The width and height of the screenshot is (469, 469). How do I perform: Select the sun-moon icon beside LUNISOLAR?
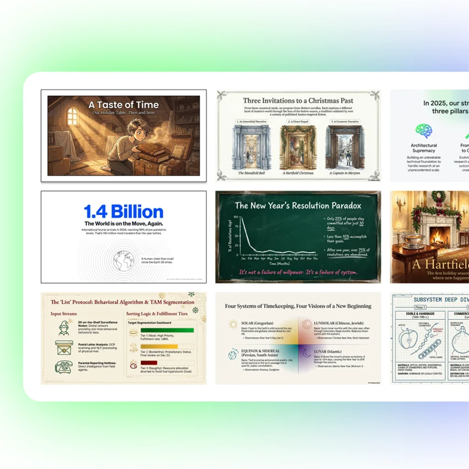click(x=306, y=324)
